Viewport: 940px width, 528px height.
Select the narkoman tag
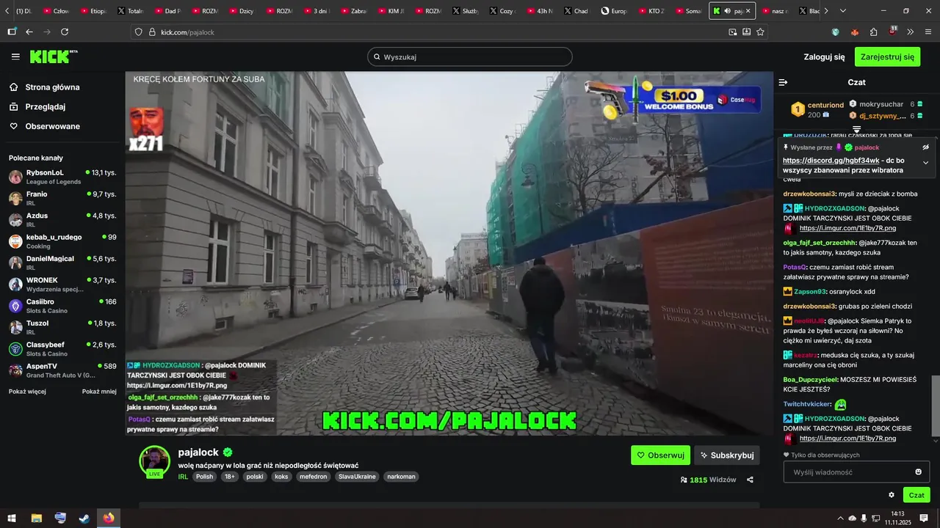click(402, 477)
